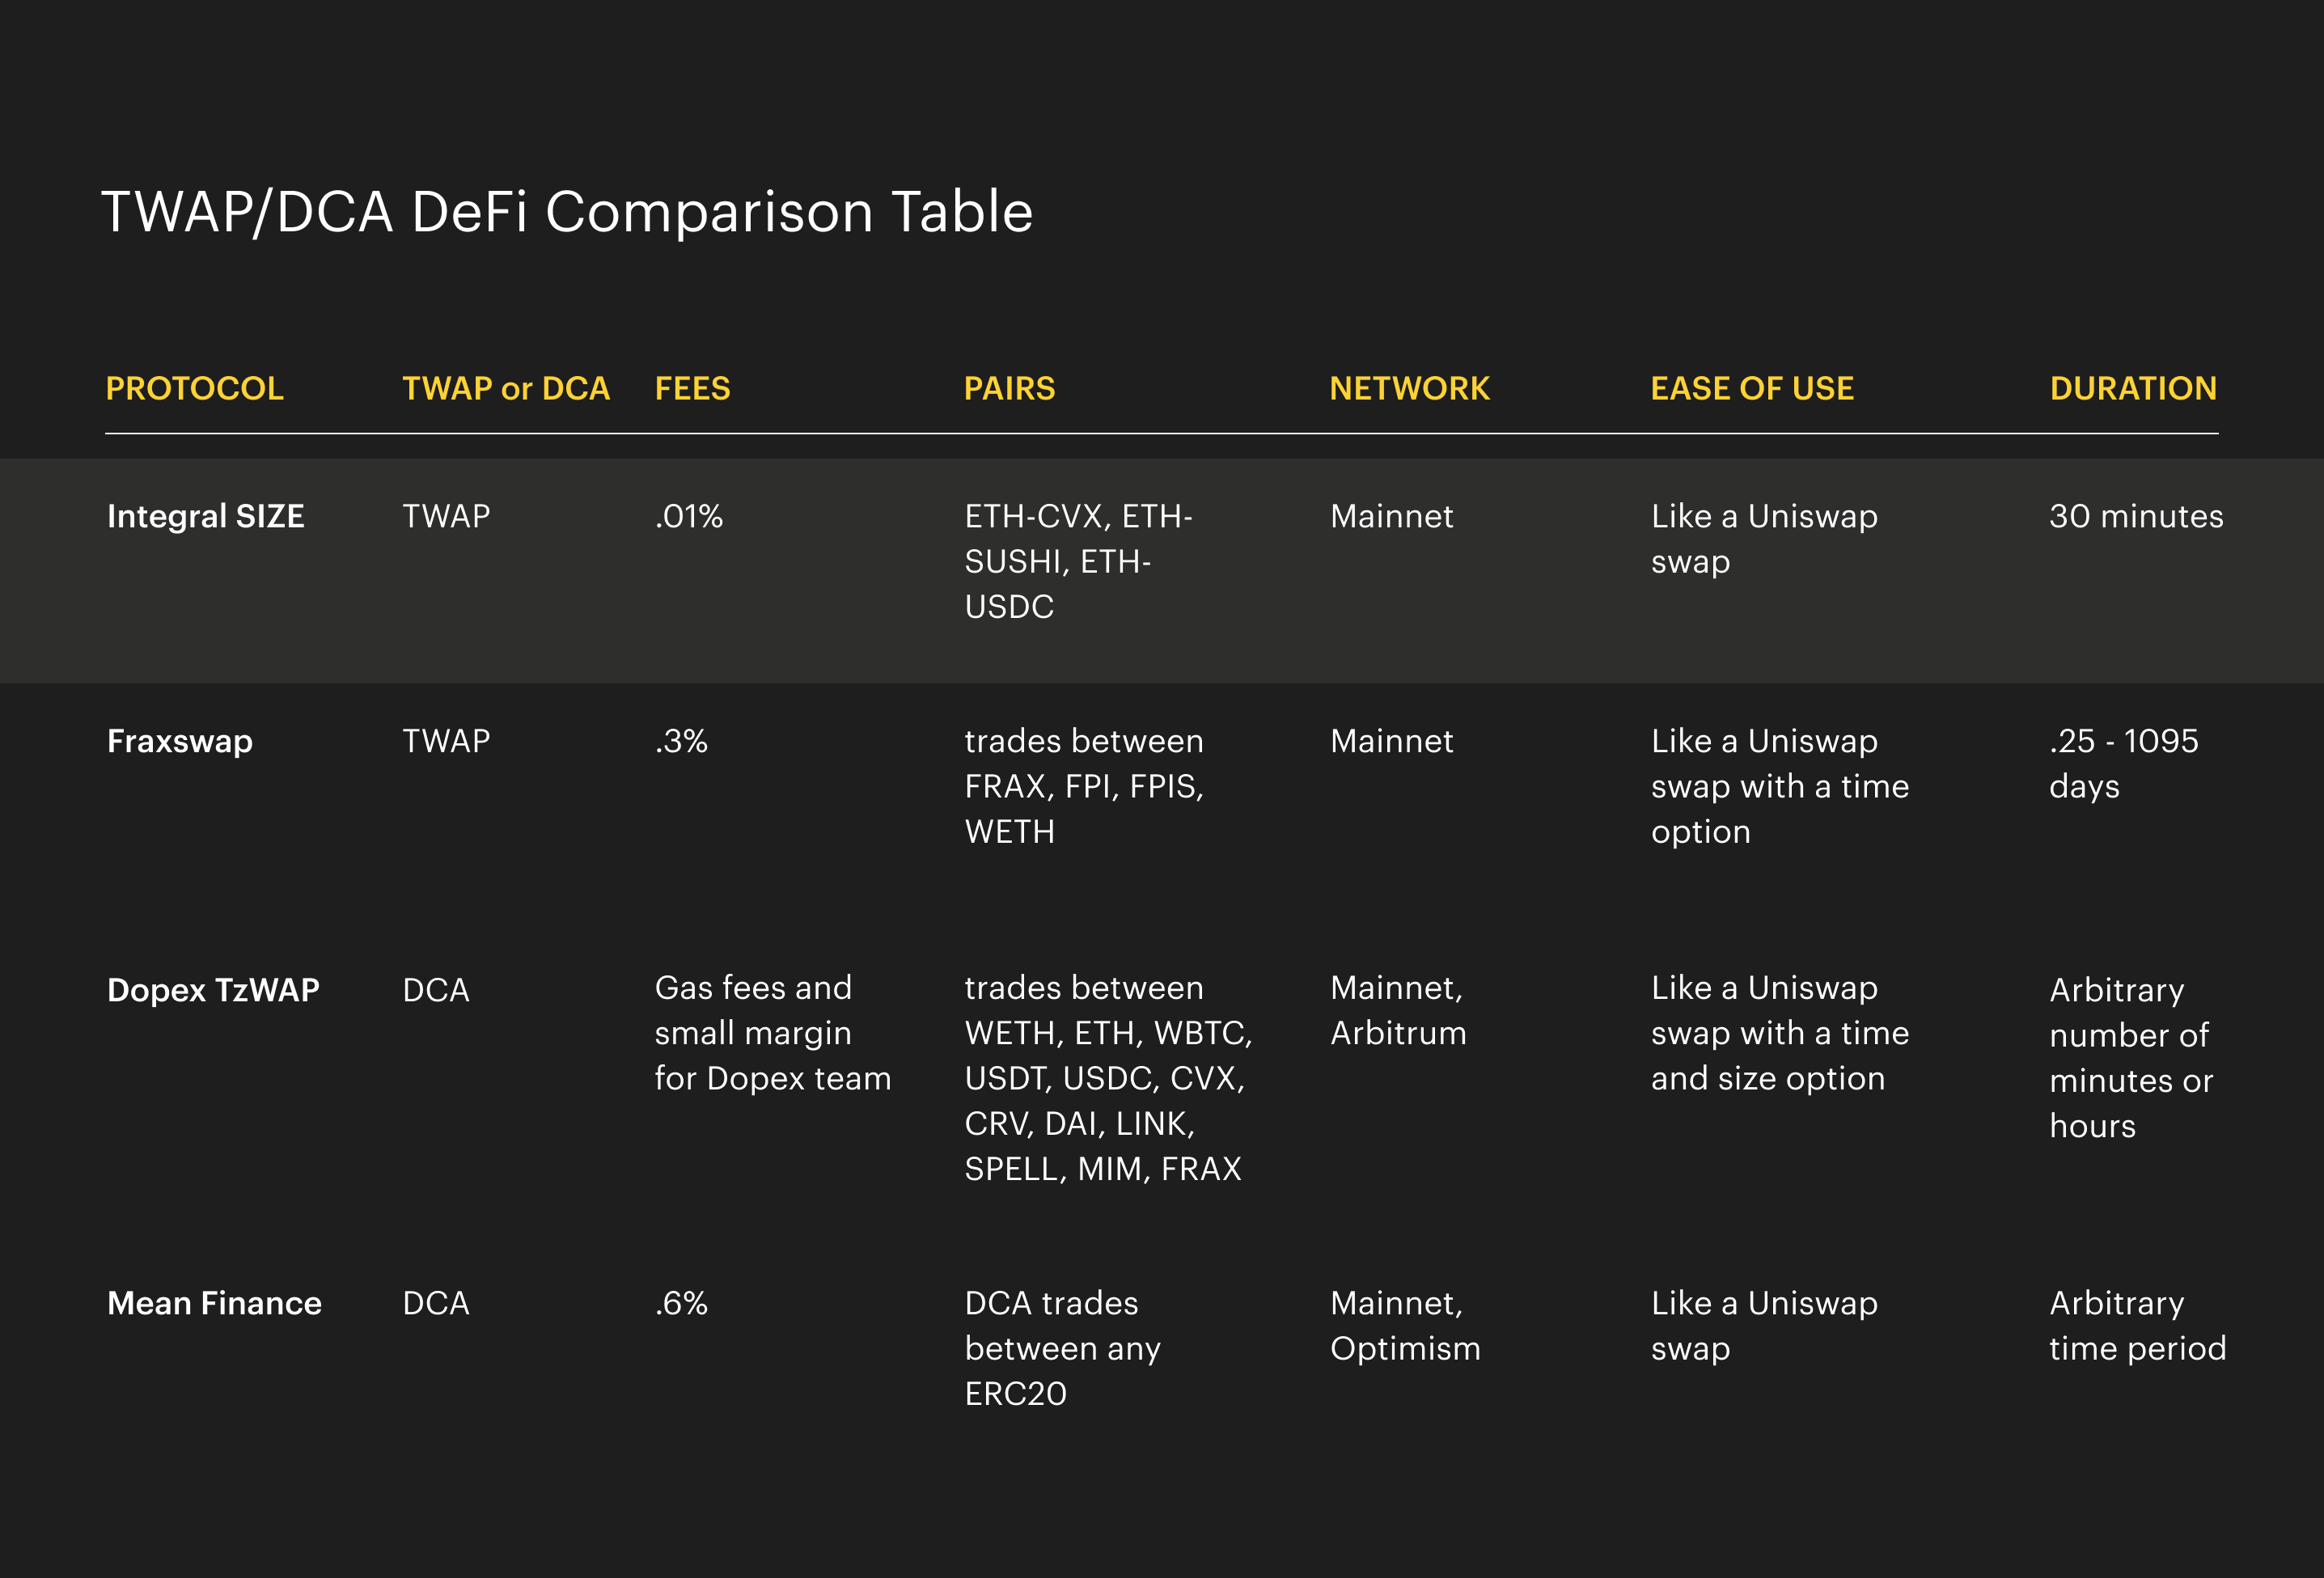Click the .6% fee for Mean Finance
2324x1578 pixels.
tap(681, 1303)
